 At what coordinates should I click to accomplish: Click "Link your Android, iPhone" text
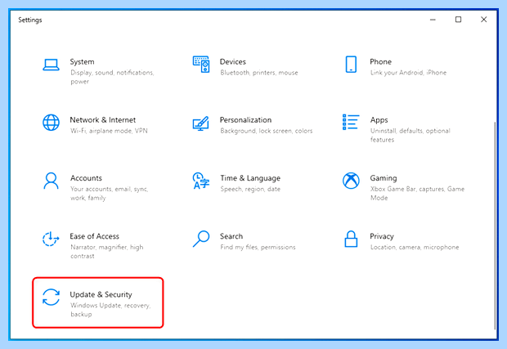408,73
